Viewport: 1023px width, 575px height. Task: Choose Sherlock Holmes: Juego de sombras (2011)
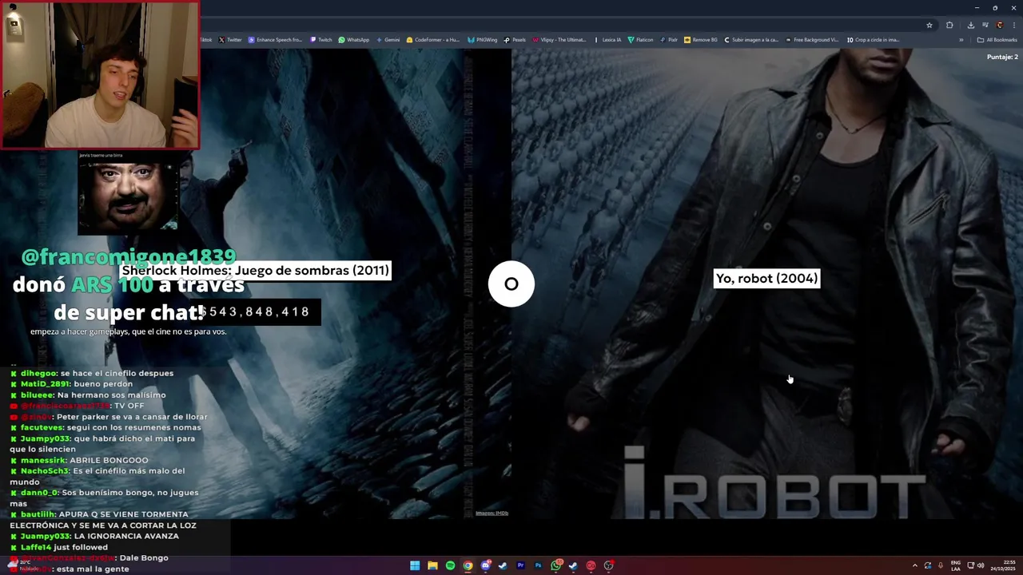pos(256,270)
